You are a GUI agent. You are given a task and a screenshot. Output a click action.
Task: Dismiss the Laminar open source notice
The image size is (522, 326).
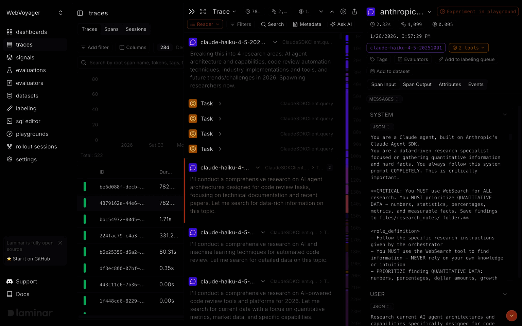60,243
